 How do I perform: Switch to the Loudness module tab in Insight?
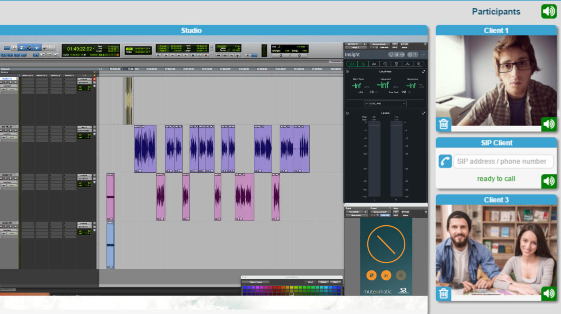pyautogui.click(x=352, y=64)
